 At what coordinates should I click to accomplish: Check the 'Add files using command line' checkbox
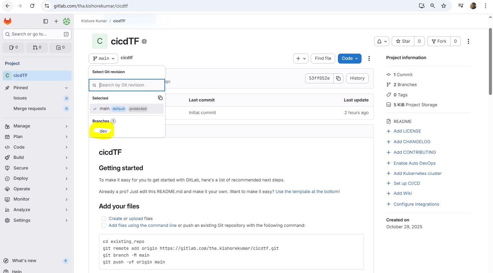(104, 226)
